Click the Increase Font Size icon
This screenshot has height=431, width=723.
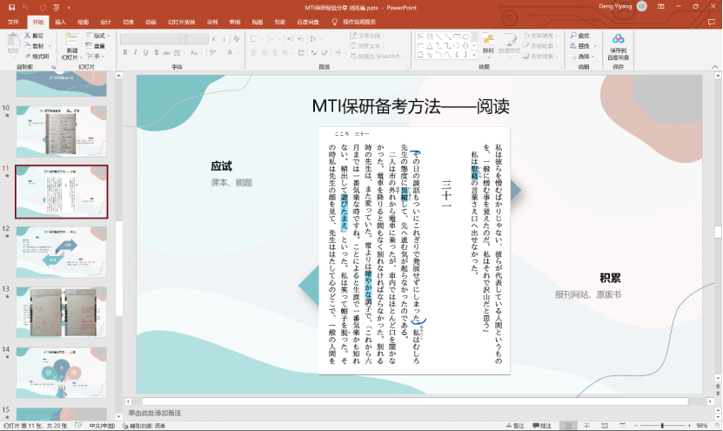pyautogui.click(x=214, y=39)
